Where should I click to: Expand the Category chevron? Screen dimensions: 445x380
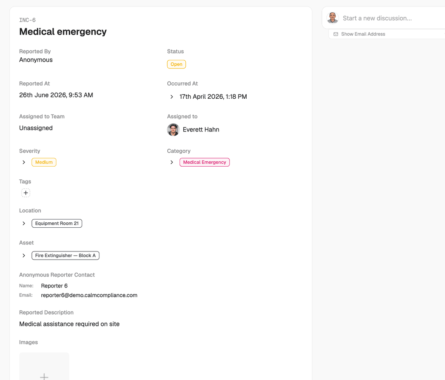click(x=172, y=162)
